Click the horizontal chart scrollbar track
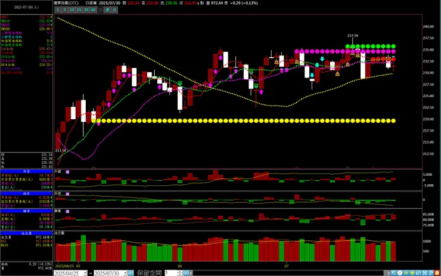The image size is (441, 276). click(288, 273)
